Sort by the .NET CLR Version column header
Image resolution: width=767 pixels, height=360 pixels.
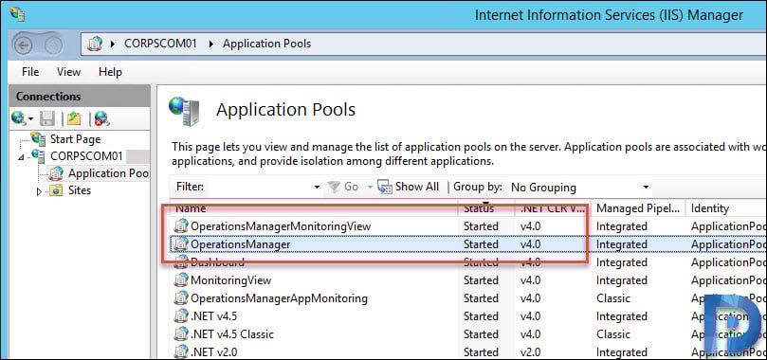click(553, 208)
